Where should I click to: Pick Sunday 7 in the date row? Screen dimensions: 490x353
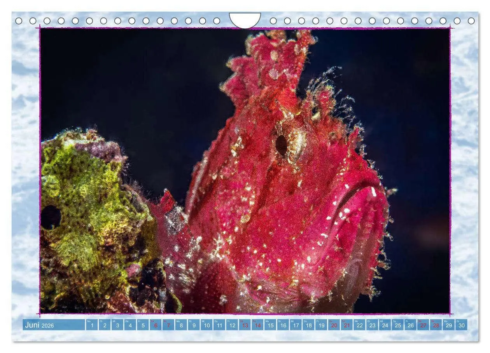168,325
